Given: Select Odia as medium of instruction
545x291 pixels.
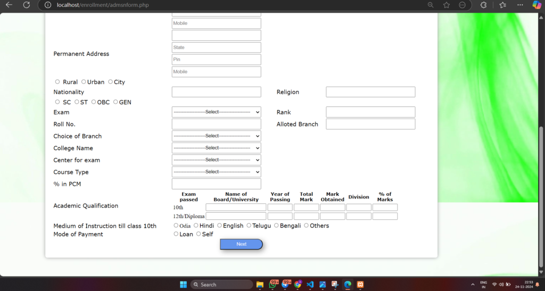Looking at the screenshot, I should [x=176, y=226].
